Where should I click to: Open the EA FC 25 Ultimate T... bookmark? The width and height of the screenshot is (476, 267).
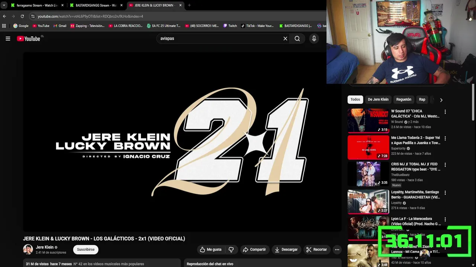pos(164,26)
